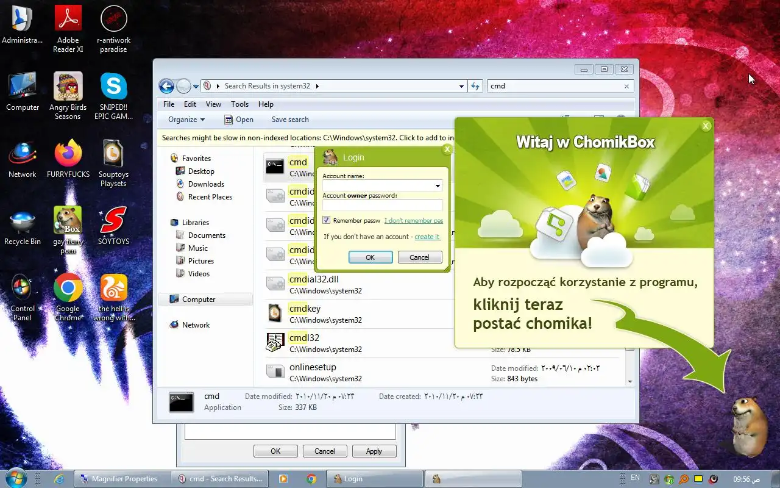Select the Administrator desktop icon
The width and height of the screenshot is (780, 488).
click(x=23, y=24)
